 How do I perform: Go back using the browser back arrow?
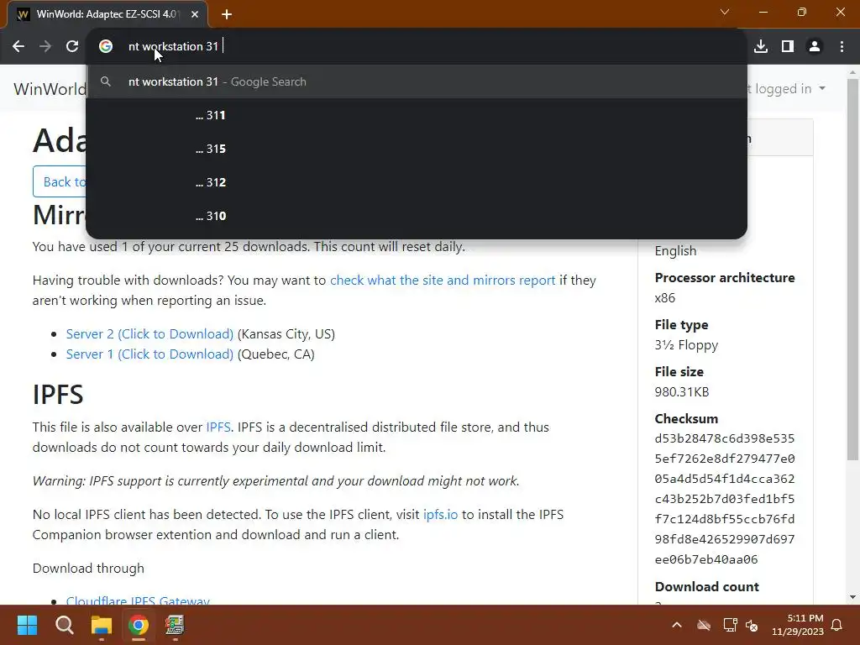tap(18, 47)
